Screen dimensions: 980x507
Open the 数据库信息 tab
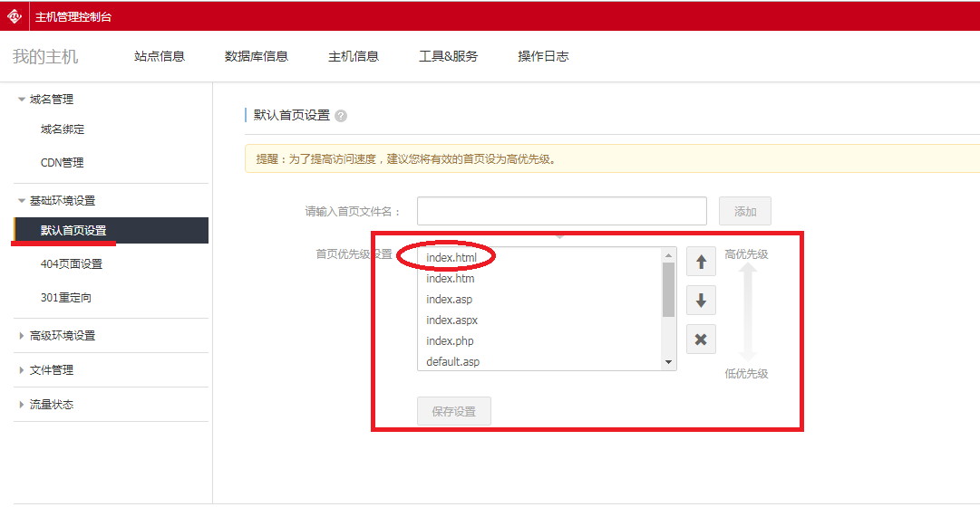point(257,56)
